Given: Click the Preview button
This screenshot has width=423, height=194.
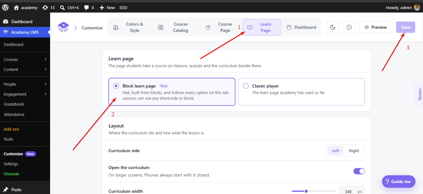Looking at the screenshot, I should [375, 27].
